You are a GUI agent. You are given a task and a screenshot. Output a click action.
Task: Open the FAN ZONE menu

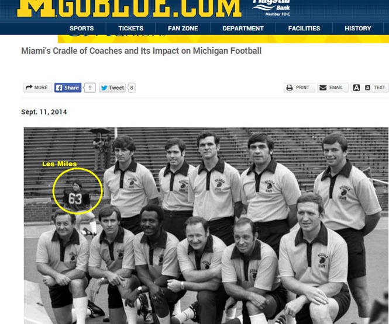pyautogui.click(x=183, y=29)
